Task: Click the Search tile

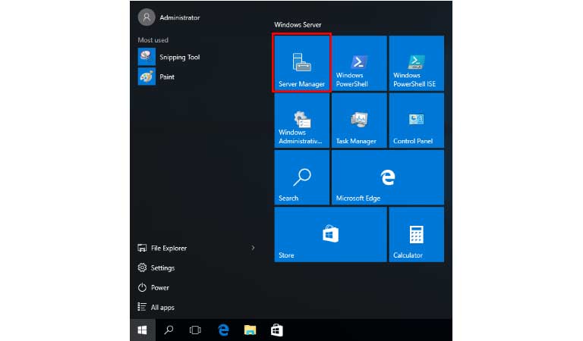Action: pyautogui.click(x=301, y=177)
